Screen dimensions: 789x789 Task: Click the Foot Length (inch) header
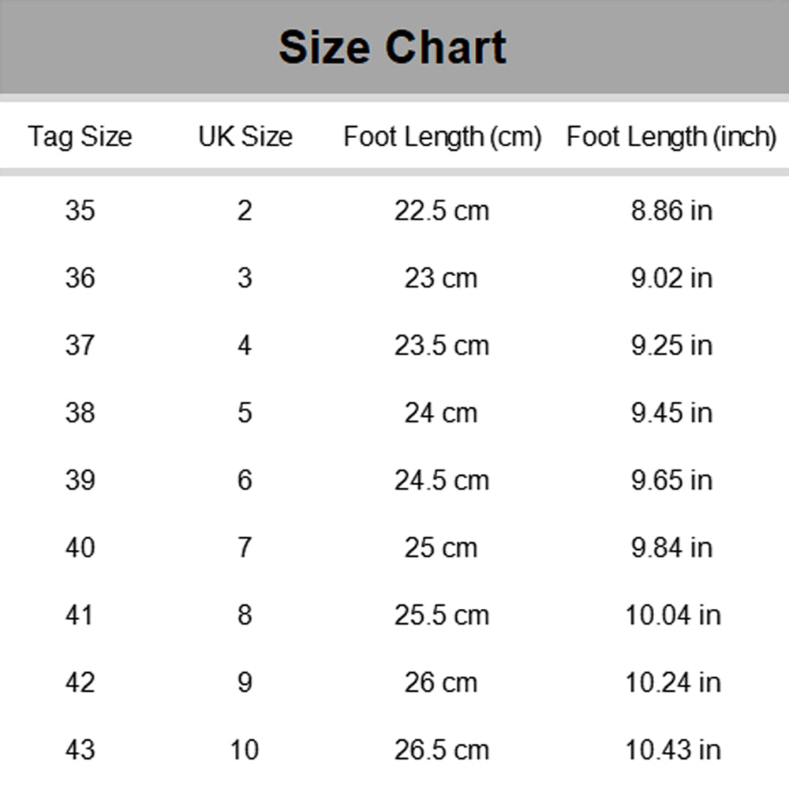(x=671, y=136)
